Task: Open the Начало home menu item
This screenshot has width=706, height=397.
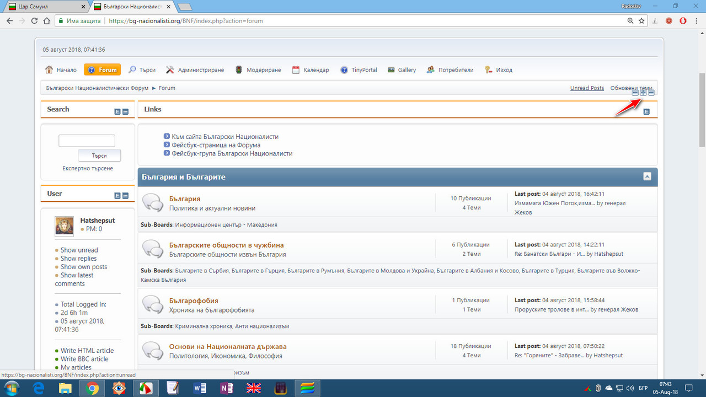Action: 61,70
